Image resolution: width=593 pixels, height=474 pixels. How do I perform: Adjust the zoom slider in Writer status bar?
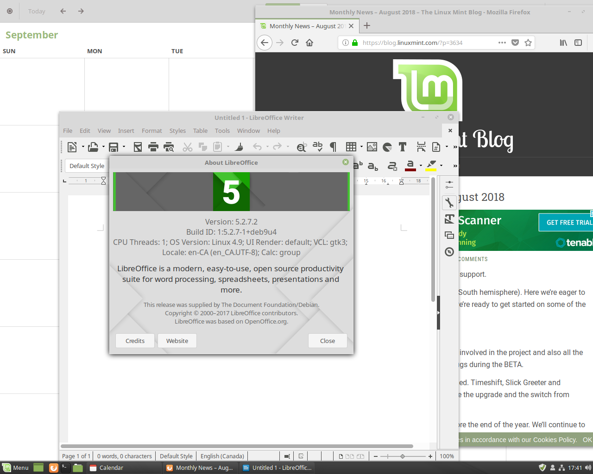403,456
